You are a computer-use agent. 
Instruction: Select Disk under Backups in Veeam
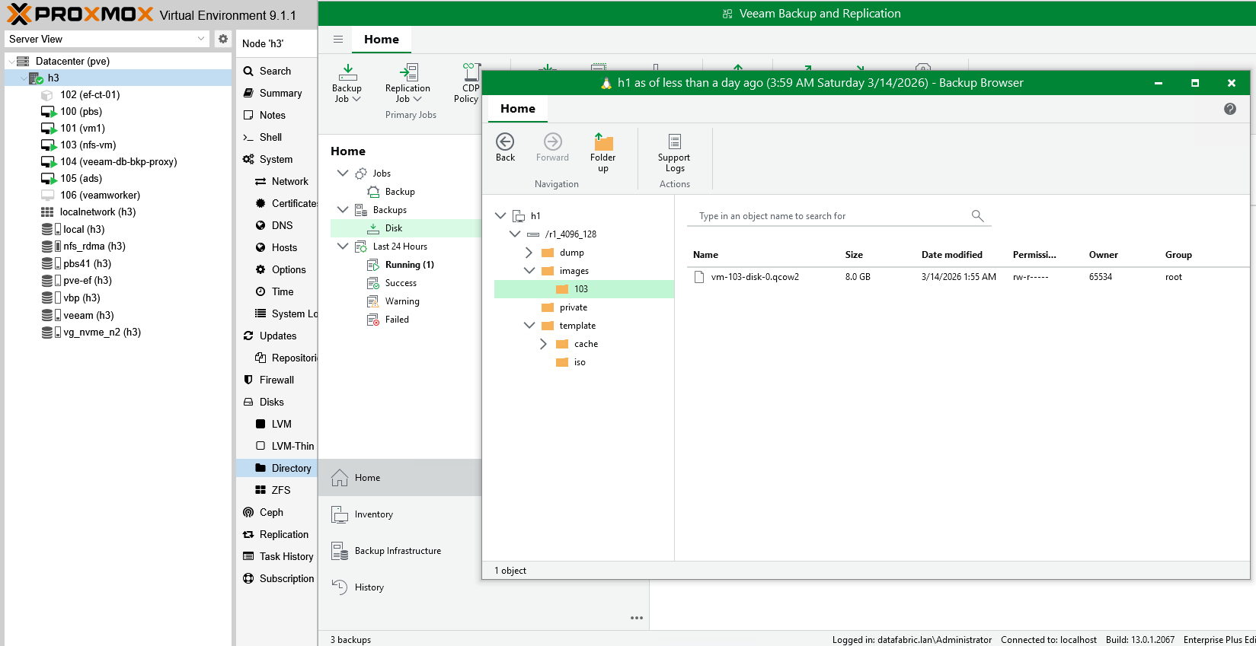click(406, 228)
